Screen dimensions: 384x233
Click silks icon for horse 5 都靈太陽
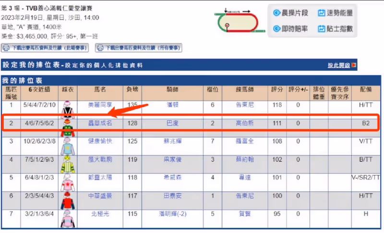(x=68, y=182)
